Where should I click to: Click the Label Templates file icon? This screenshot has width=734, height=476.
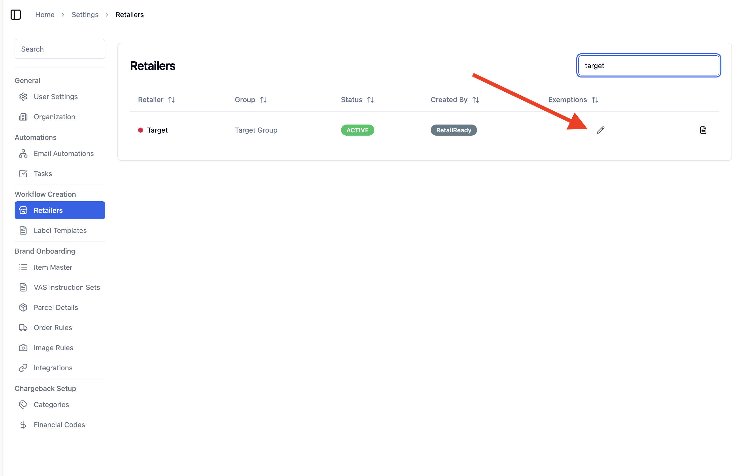[x=23, y=230]
